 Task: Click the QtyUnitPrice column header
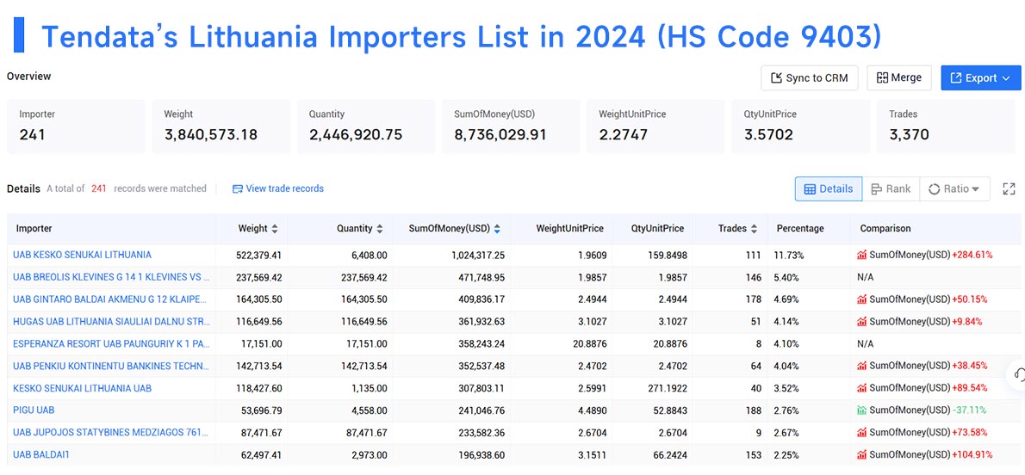click(657, 229)
